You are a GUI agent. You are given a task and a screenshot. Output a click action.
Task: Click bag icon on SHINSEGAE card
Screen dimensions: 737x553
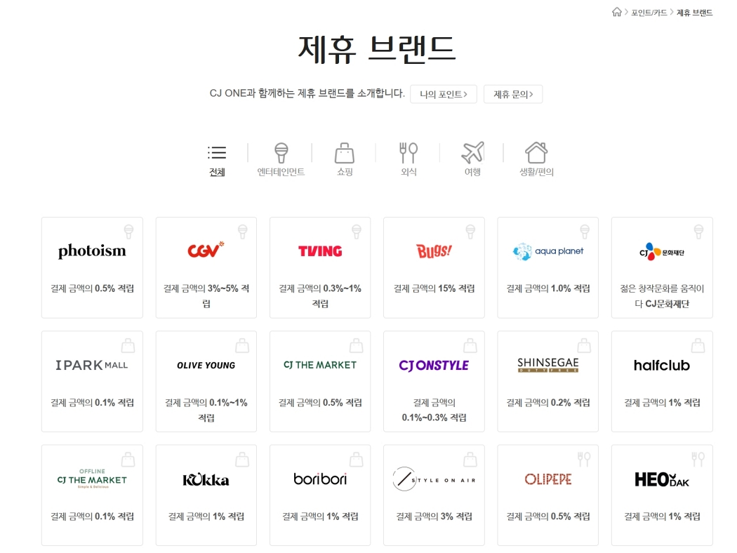[x=584, y=345]
